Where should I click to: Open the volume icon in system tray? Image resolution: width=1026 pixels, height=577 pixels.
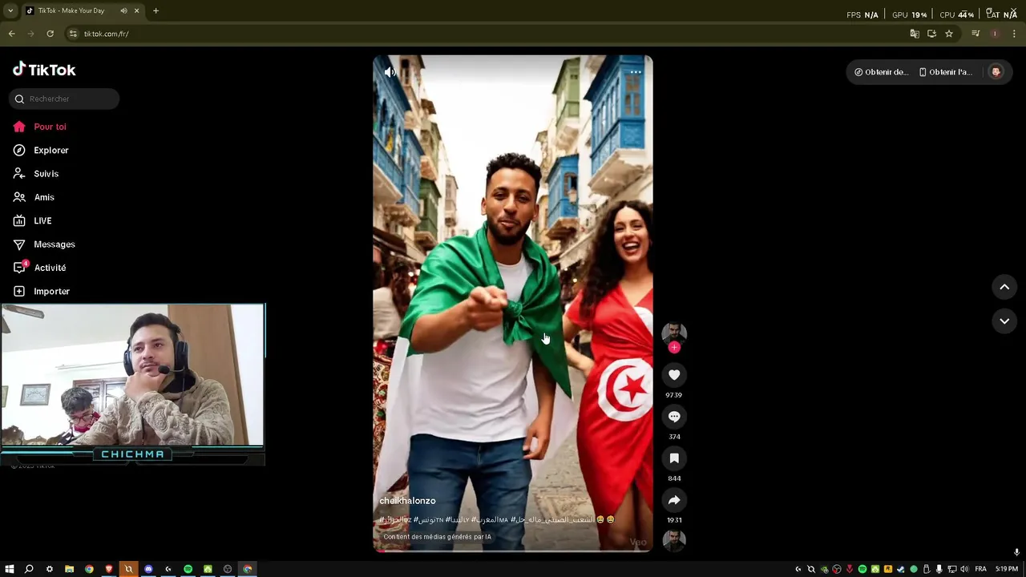963,569
